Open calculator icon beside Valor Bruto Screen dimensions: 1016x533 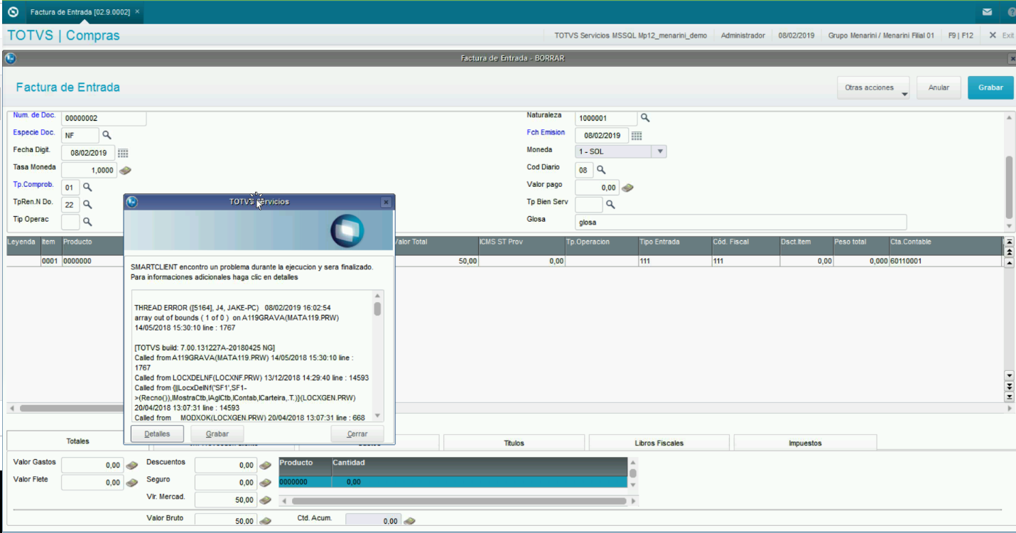tap(265, 521)
